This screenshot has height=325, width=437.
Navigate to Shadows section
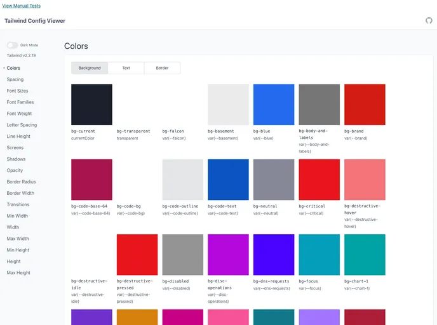coord(17,159)
